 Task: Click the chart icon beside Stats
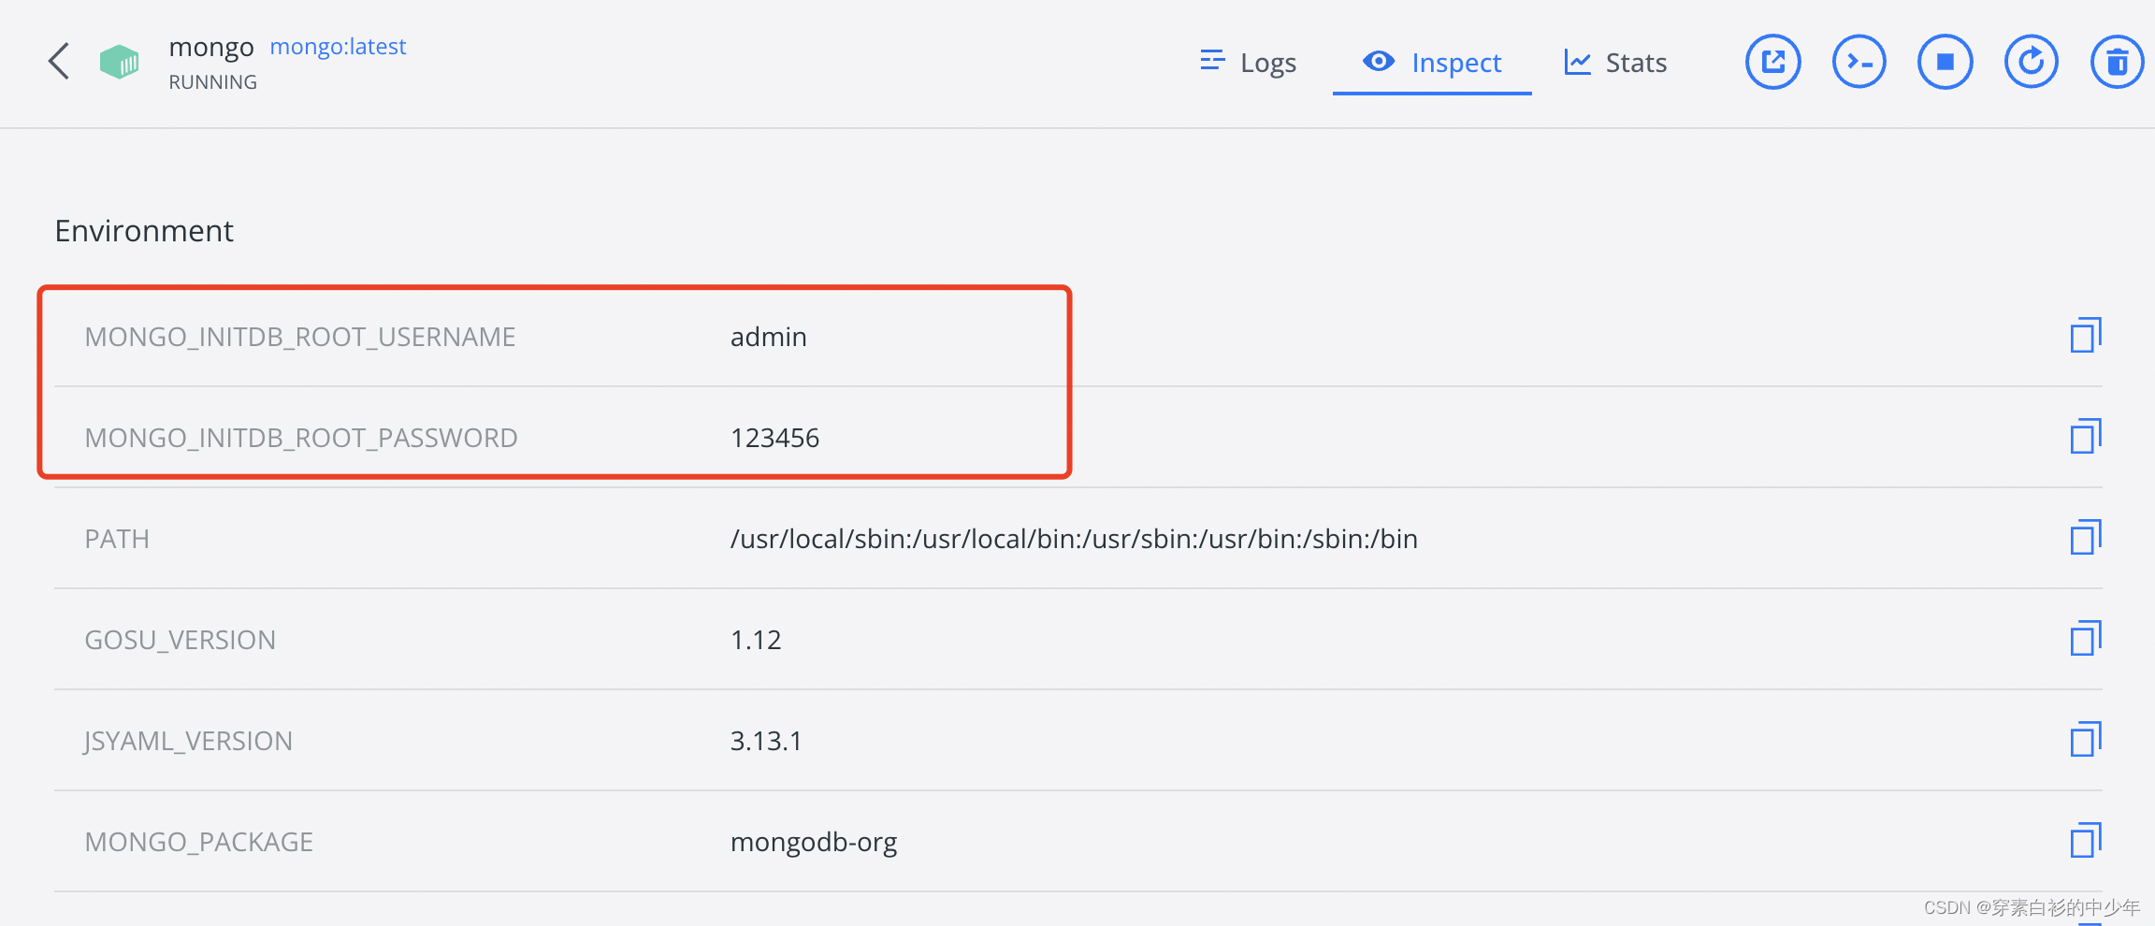click(x=1577, y=61)
